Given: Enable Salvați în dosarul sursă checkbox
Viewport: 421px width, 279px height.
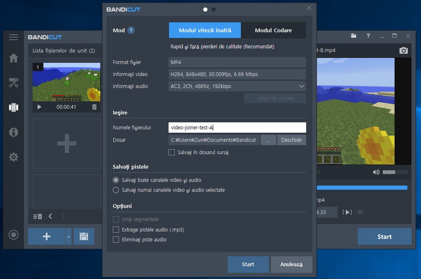Looking at the screenshot, I should coord(171,152).
